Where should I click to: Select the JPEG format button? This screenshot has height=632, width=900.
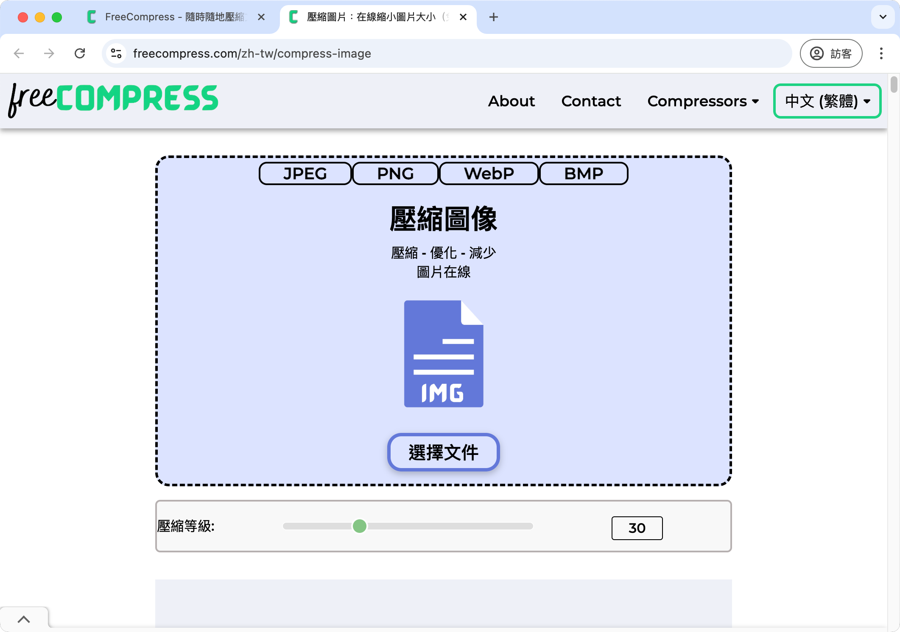(x=305, y=174)
